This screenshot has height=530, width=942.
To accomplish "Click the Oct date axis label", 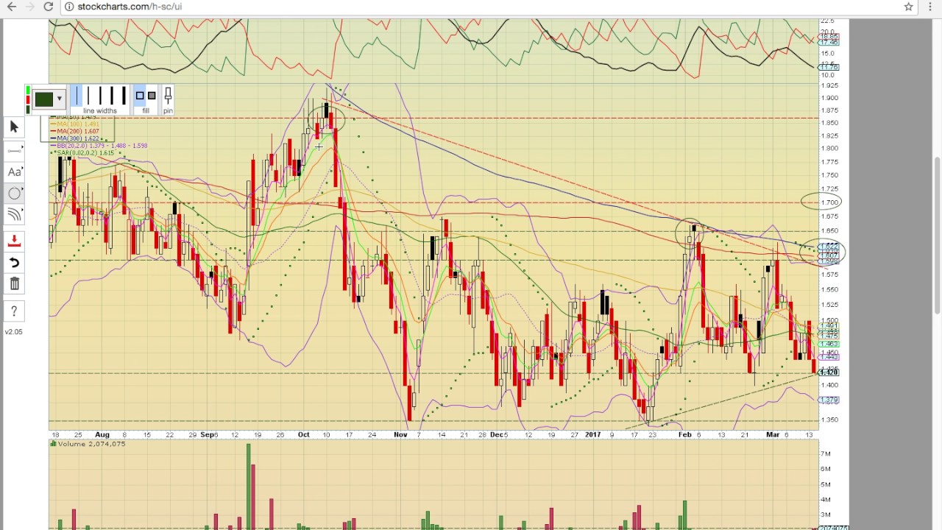I will coord(304,434).
